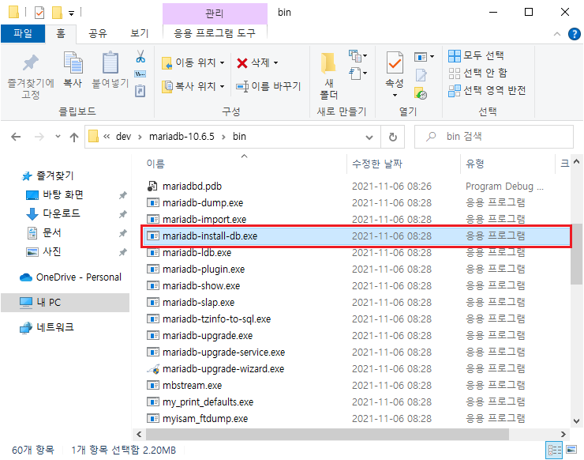This screenshot has height=460, width=584.
Task: Open the Open-with dropdown in Open group
Action: coord(432,57)
